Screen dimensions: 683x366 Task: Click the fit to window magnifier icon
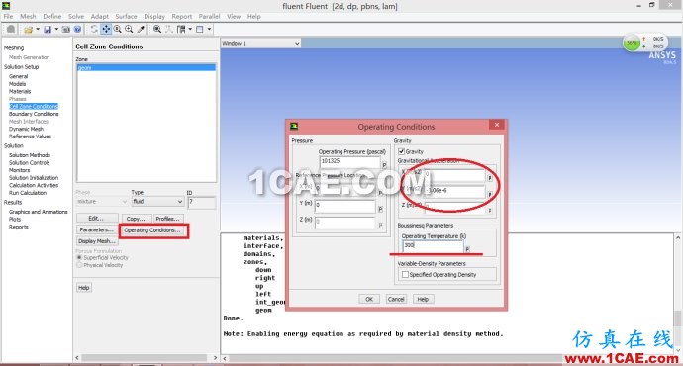tap(157, 29)
